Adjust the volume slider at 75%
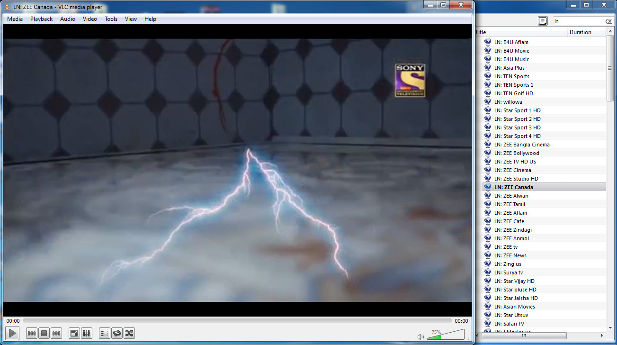The width and height of the screenshot is (617, 345). click(x=445, y=335)
